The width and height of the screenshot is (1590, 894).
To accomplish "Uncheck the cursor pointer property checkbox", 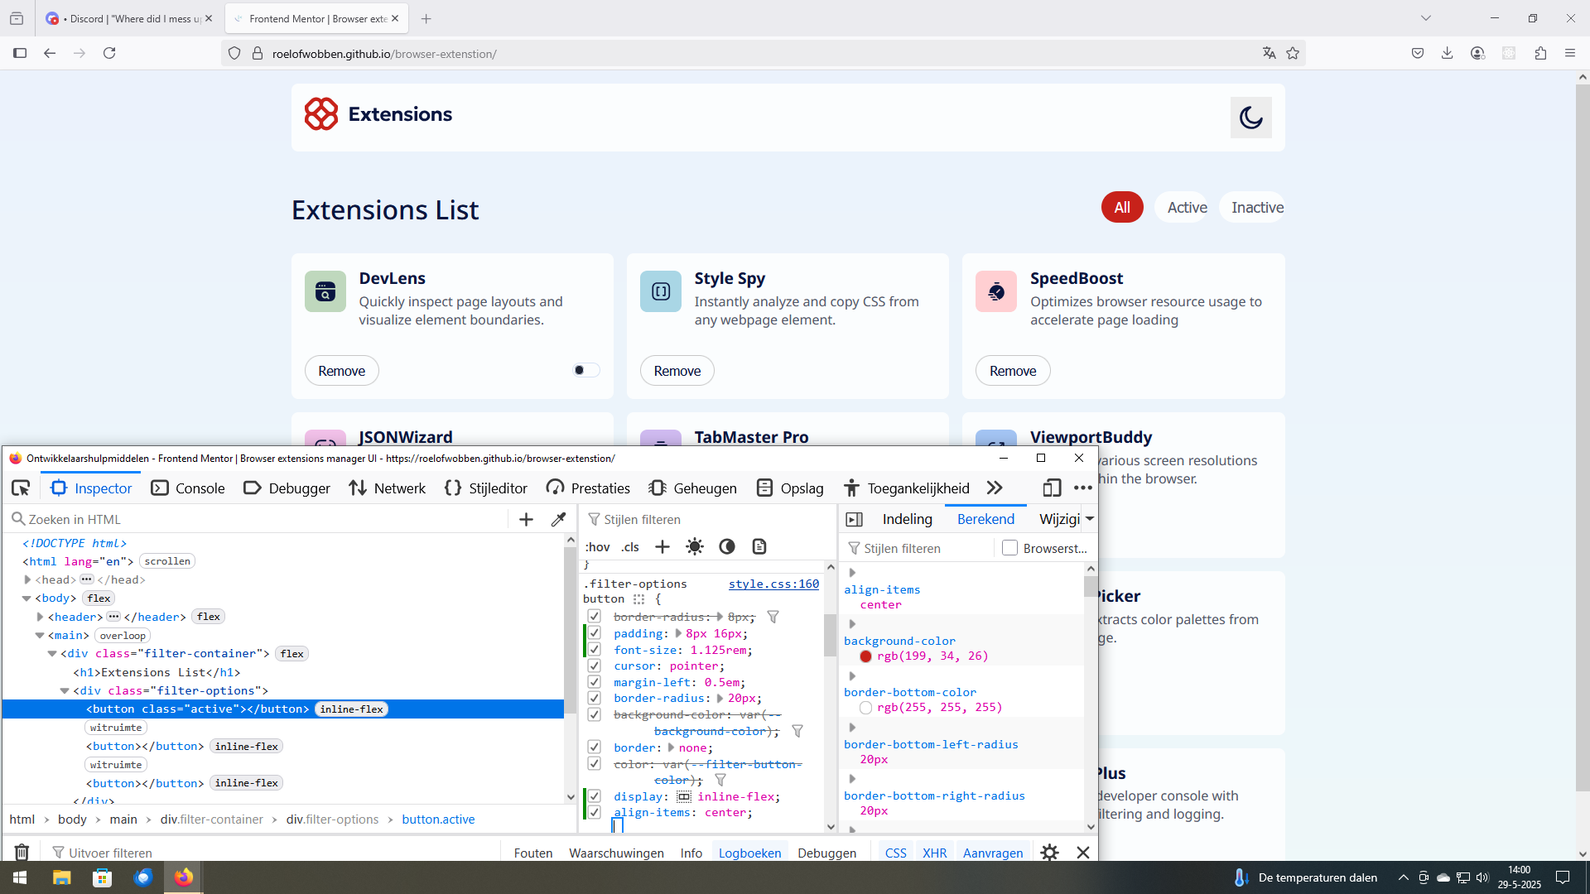I will click(x=595, y=666).
